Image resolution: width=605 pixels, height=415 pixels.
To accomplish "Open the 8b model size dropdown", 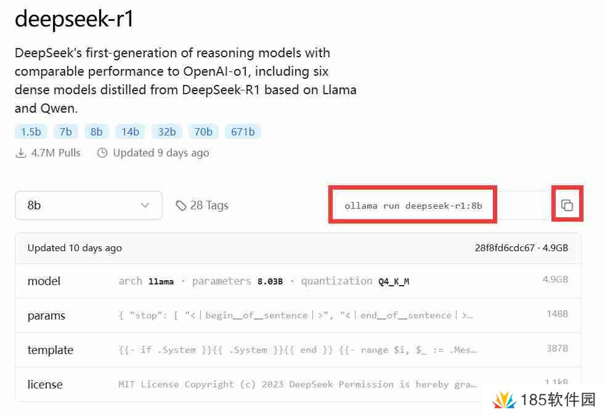I will (x=88, y=206).
